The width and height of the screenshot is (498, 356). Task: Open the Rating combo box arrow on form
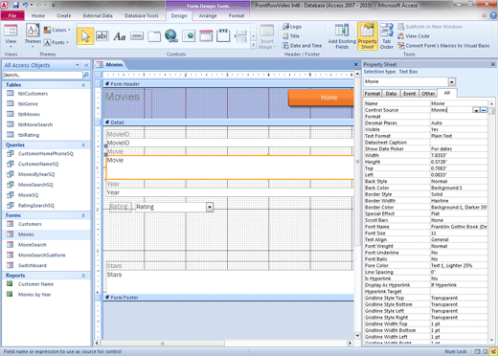point(210,207)
